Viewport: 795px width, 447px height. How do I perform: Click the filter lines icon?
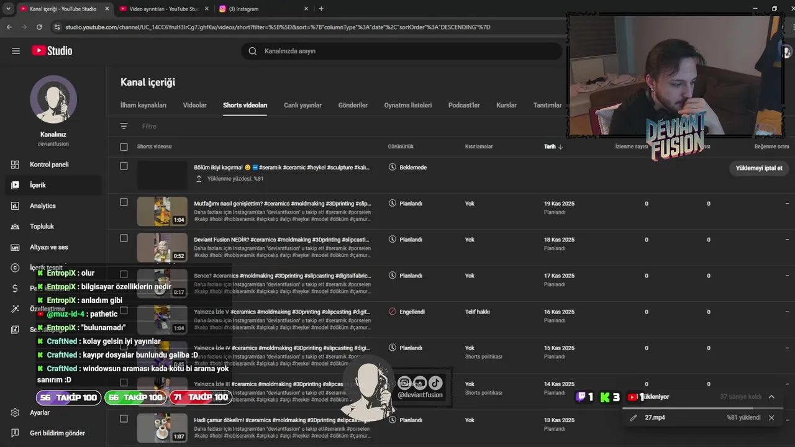(124, 126)
